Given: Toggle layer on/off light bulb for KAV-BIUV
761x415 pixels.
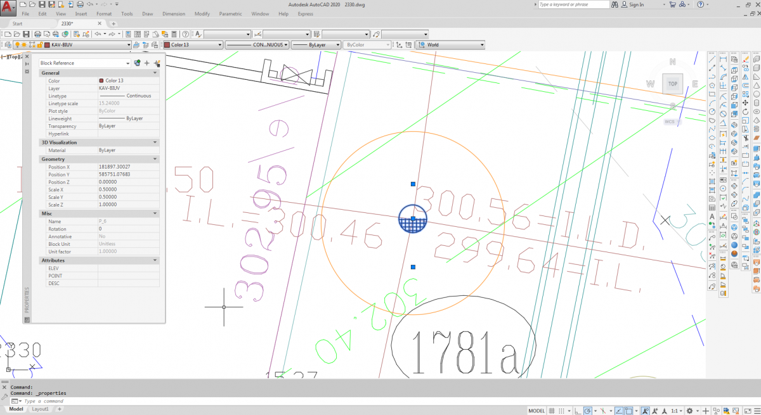Looking at the screenshot, I should coord(18,45).
